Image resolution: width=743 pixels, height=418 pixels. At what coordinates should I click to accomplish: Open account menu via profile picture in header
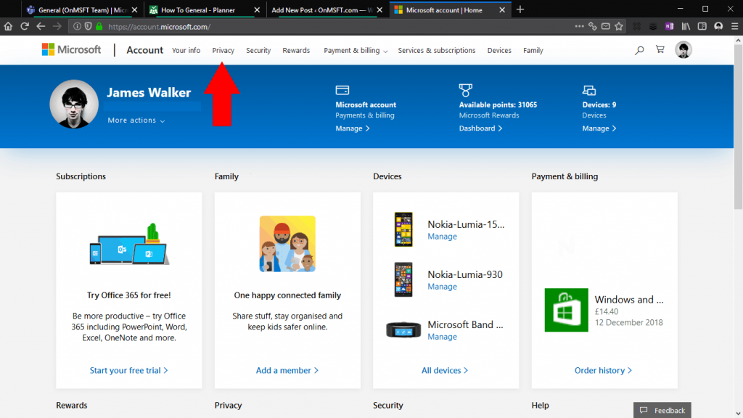[x=684, y=50]
